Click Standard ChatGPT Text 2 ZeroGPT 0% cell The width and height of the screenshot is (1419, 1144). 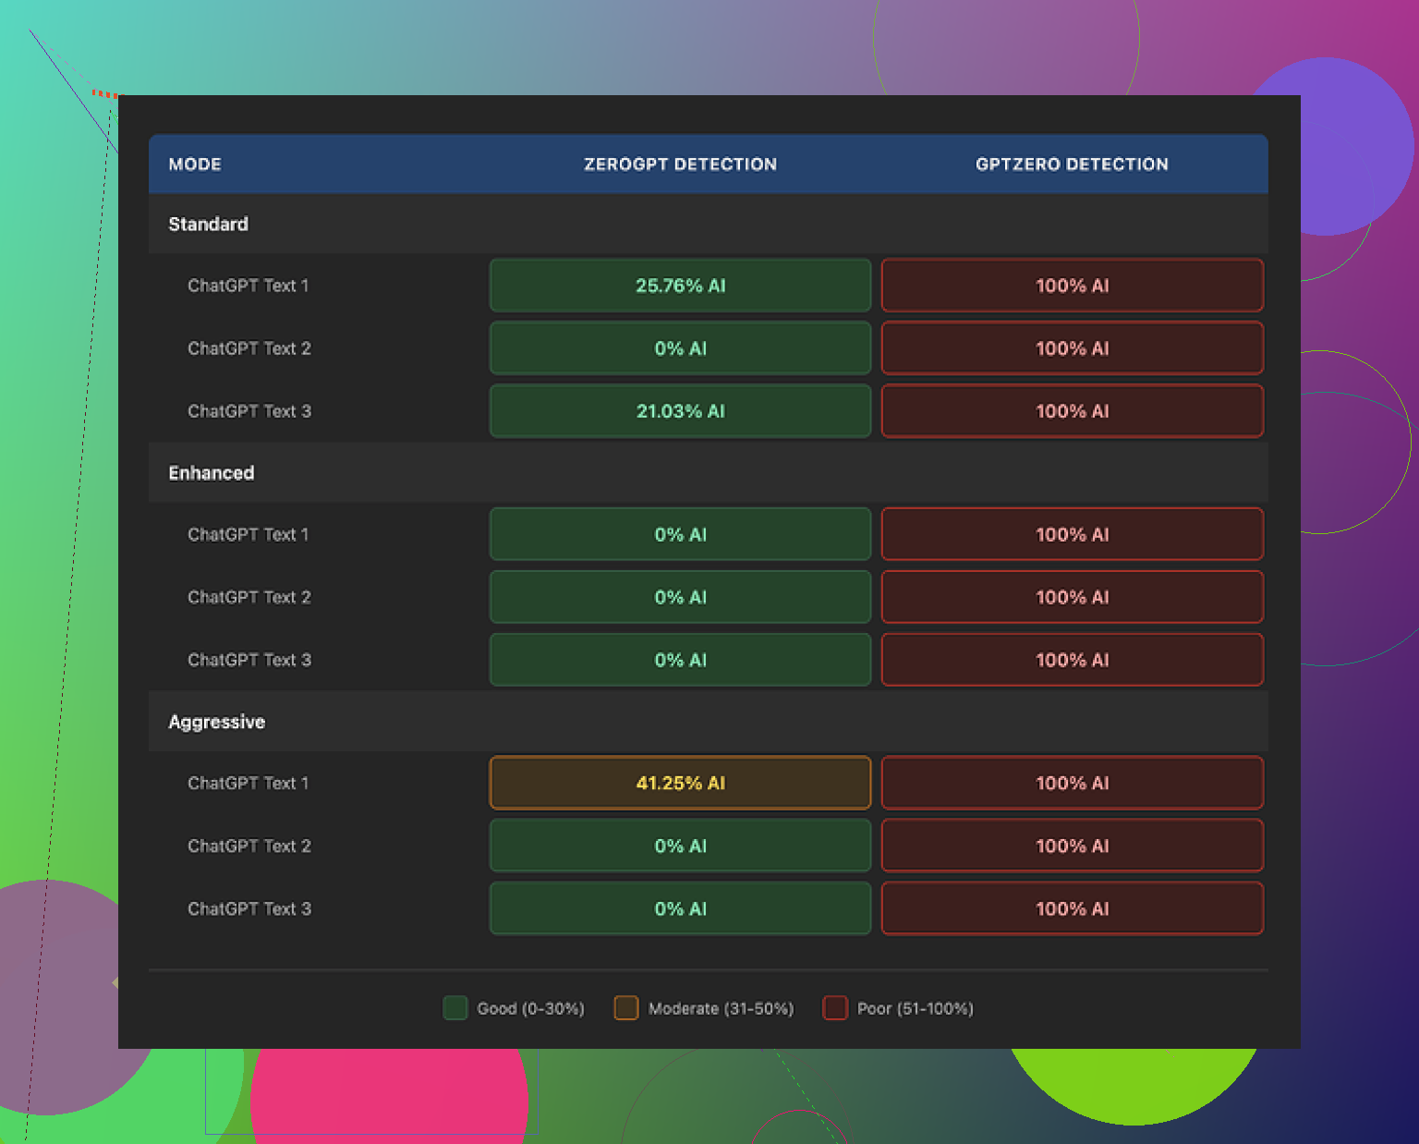[680, 348]
